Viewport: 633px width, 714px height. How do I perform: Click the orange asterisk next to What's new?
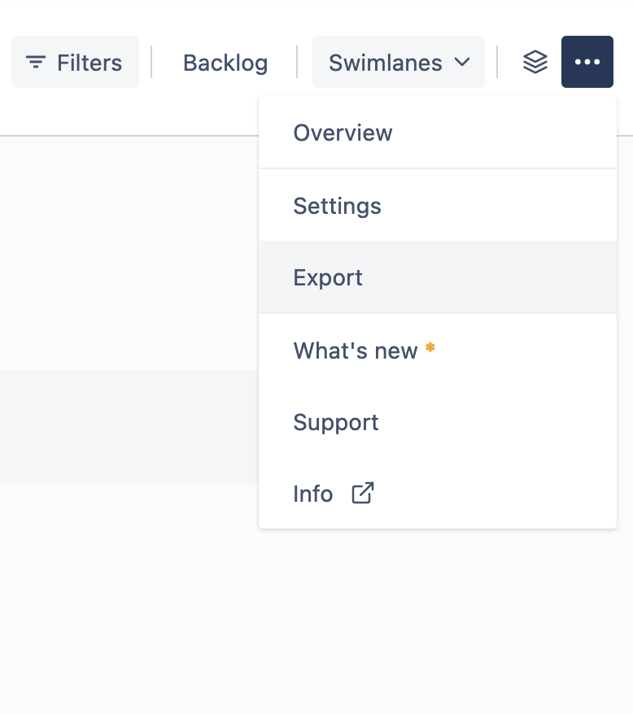click(x=430, y=348)
